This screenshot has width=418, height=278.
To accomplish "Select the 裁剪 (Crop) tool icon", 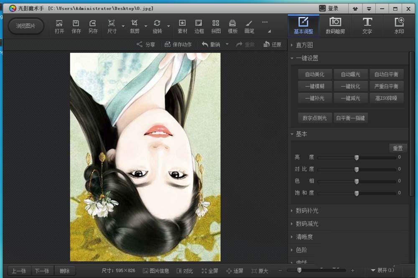I will point(134,23).
